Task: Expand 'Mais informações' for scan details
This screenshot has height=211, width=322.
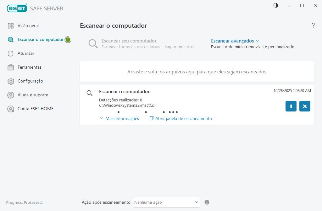Action: coord(119,118)
